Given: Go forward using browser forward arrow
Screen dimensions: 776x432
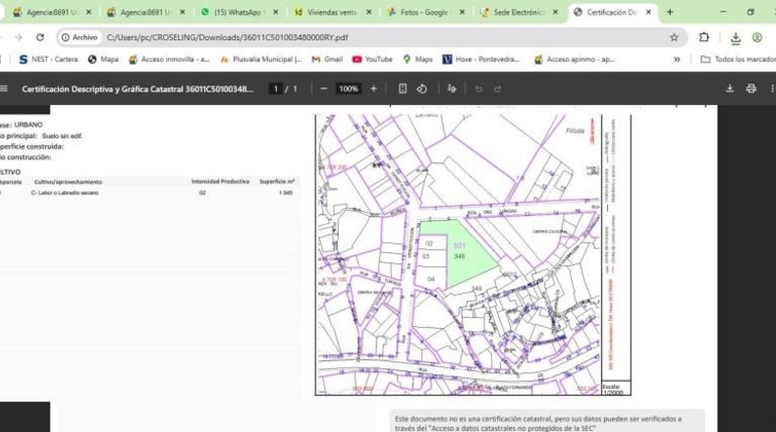Looking at the screenshot, I should pos(19,37).
